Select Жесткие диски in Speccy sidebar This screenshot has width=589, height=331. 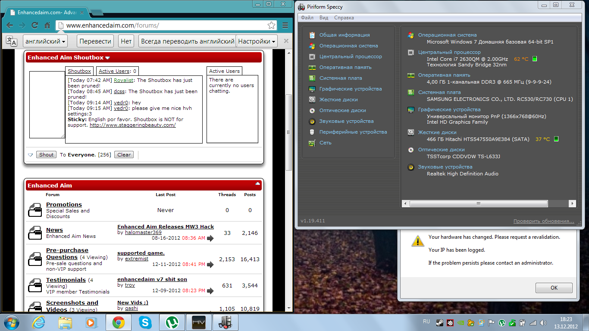338,100
